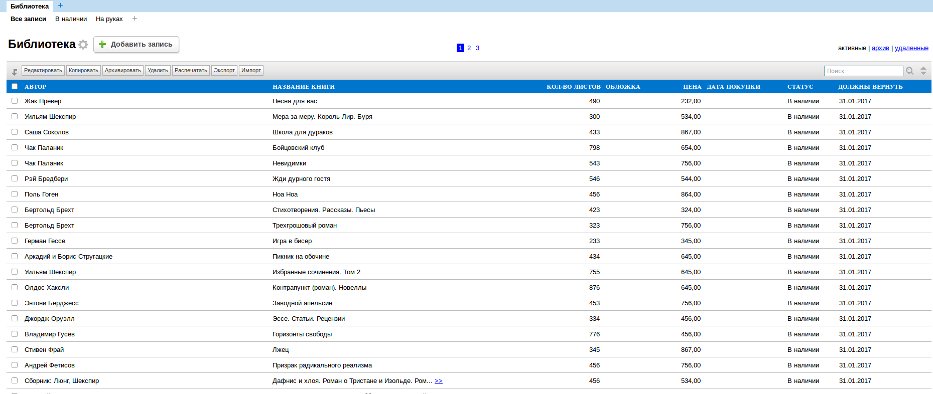Click Распечатать toolbar button

191,71
